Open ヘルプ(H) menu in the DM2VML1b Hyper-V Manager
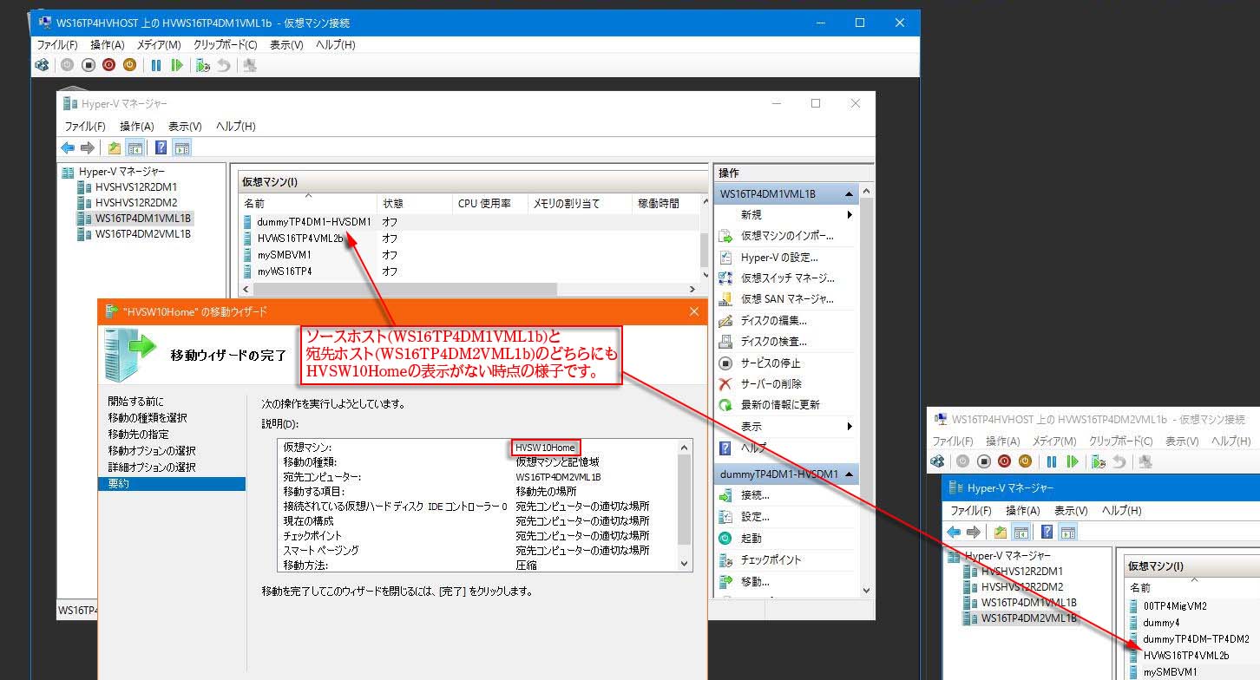1260x680 pixels. coord(1121,510)
